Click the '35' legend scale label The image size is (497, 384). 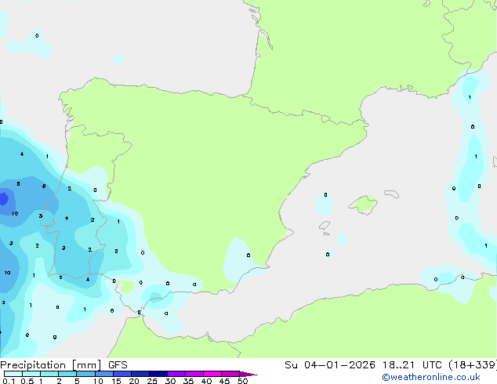coord(188,381)
